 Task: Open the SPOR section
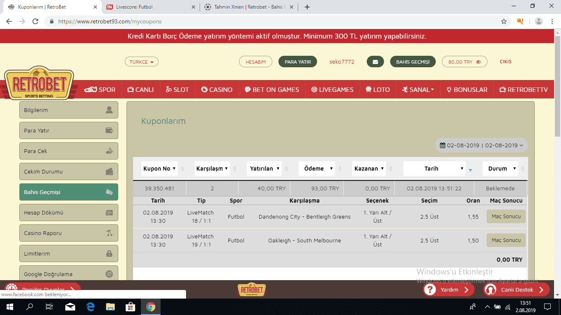[x=100, y=89]
